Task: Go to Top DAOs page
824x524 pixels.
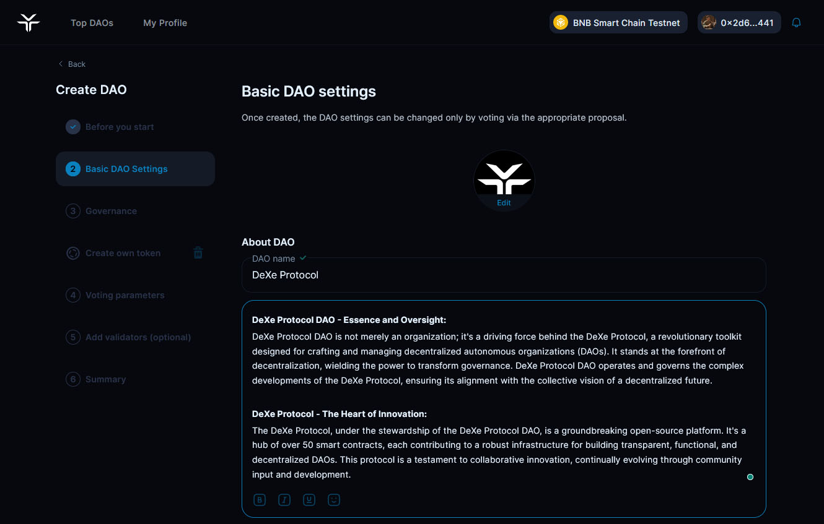Action: (x=92, y=23)
